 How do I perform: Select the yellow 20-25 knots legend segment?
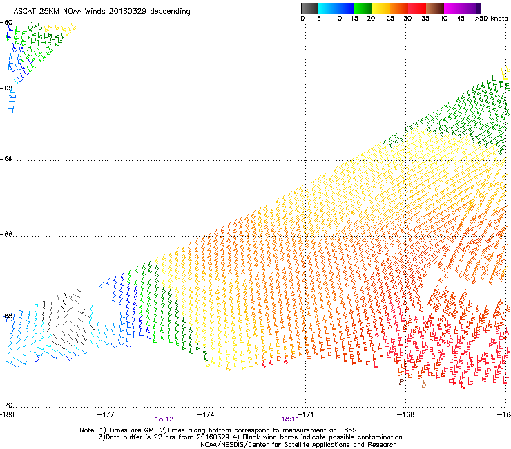click(x=381, y=8)
